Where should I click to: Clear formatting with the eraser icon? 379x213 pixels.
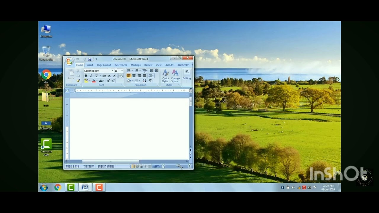[x=121, y=75]
